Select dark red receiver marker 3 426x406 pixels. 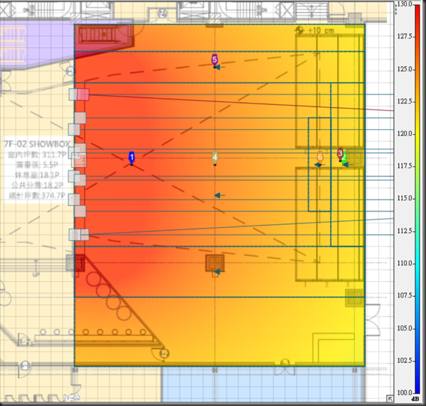(x=340, y=154)
